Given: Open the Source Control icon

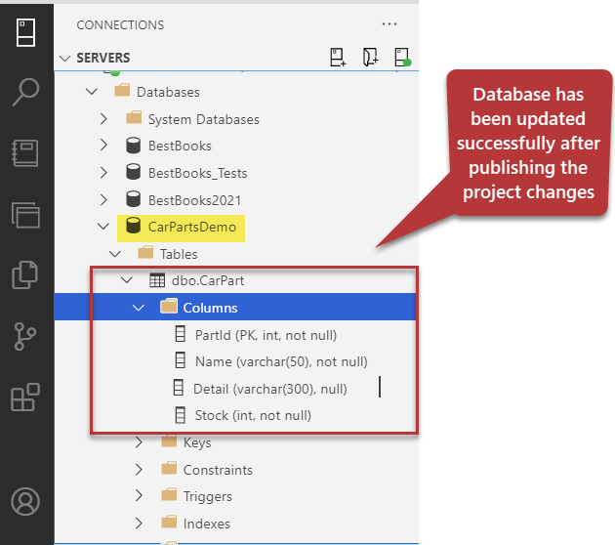Looking at the screenshot, I should click(26, 336).
